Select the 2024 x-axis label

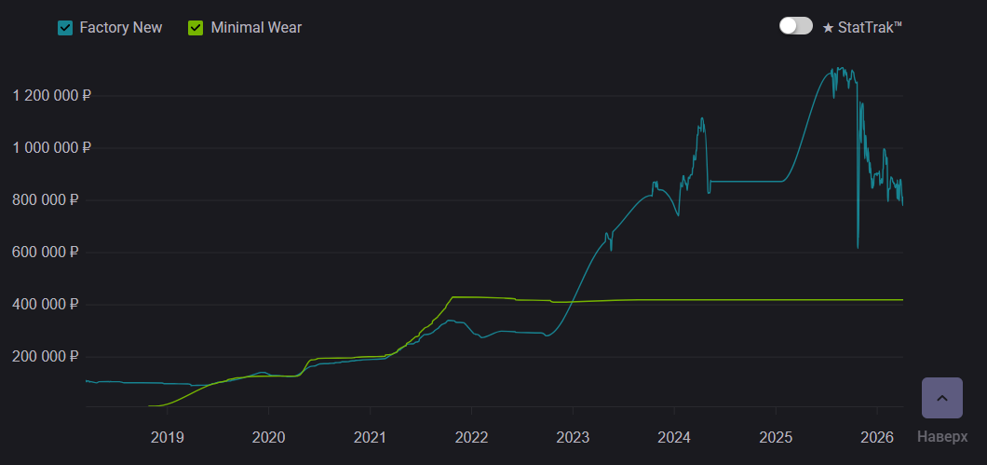click(674, 437)
